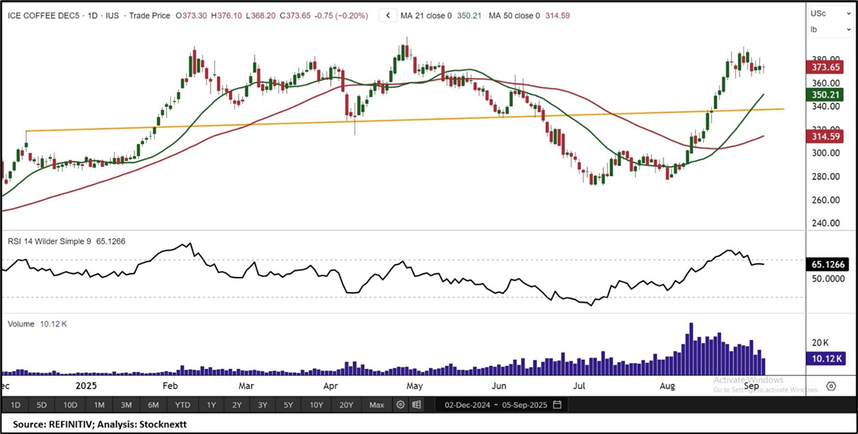Screen dimensions: 858x434
Task: Click the Aug marker on time axis
Action: [666, 386]
